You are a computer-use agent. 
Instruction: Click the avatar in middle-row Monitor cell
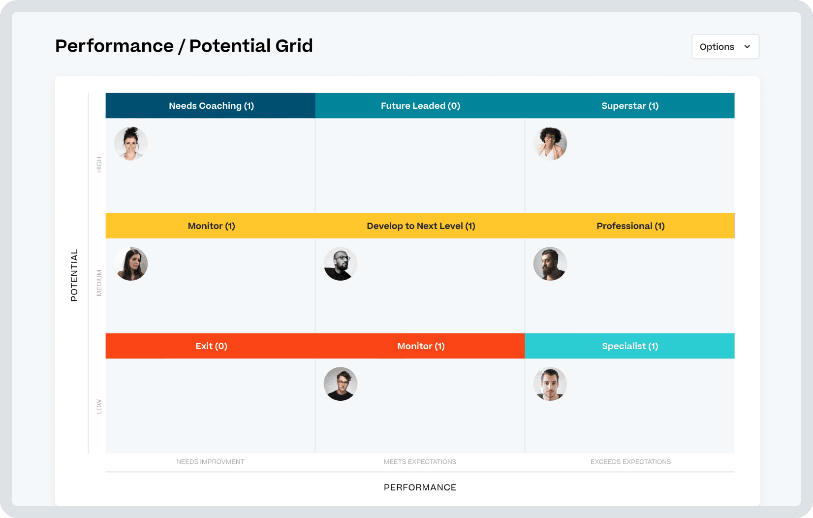point(130,263)
